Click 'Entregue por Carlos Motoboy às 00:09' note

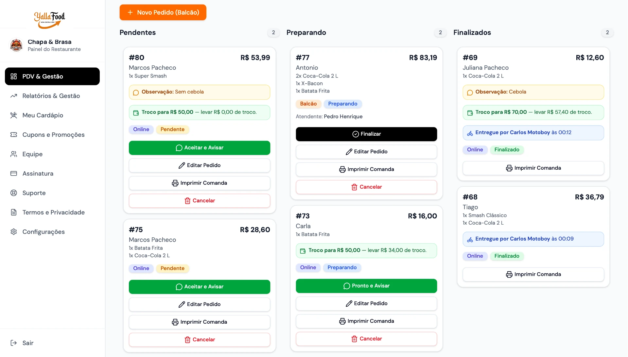(533, 239)
